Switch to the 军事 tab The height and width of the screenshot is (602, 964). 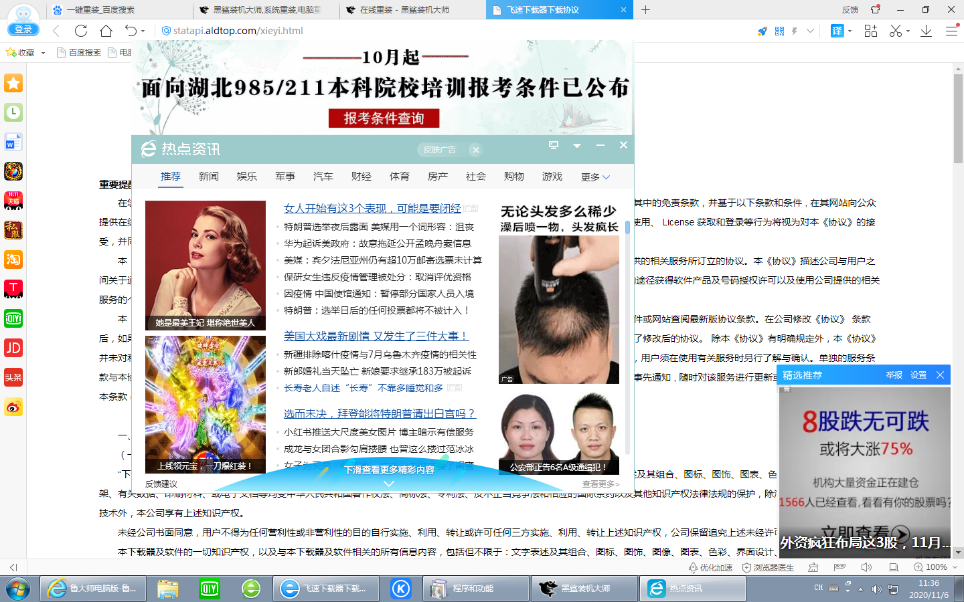[x=285, y=177]
